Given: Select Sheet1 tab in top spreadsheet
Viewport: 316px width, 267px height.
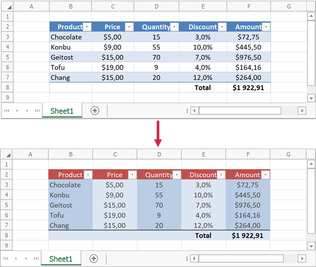Looking at the screenshot, I should click(62, 111).
